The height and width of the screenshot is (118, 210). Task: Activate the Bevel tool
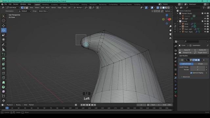tap(4, 69)
